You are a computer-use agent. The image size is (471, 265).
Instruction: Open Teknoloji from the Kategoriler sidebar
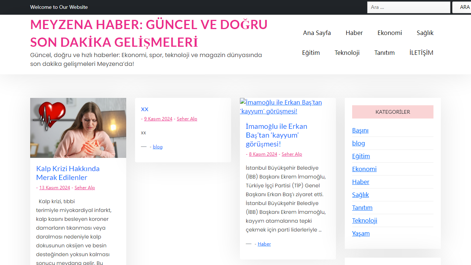coord(364,220)
